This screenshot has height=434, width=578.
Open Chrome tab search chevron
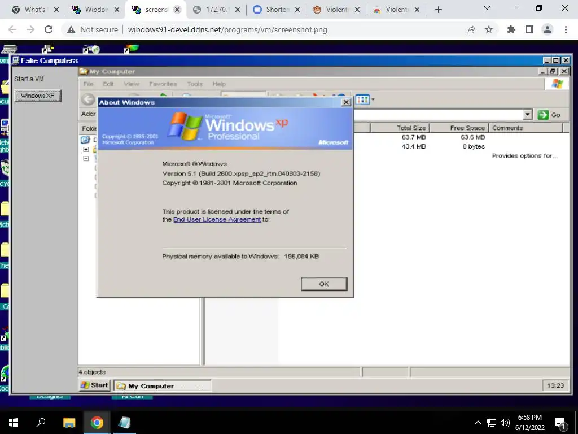[x=487, y=8]
